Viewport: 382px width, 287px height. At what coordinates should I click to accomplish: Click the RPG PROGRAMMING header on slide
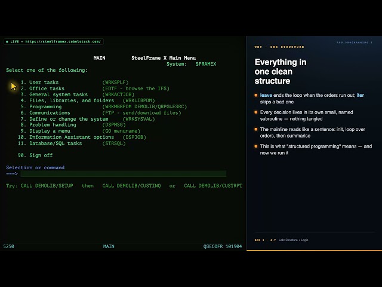[x=354, y=42]
